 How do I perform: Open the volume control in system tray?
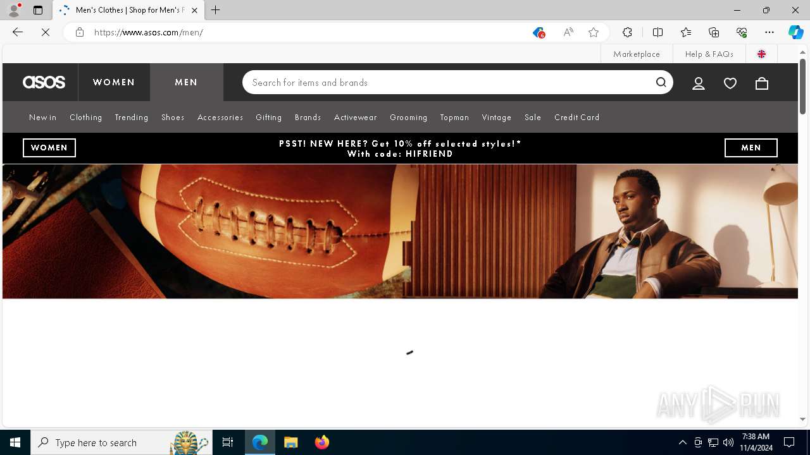pos(728,442)
